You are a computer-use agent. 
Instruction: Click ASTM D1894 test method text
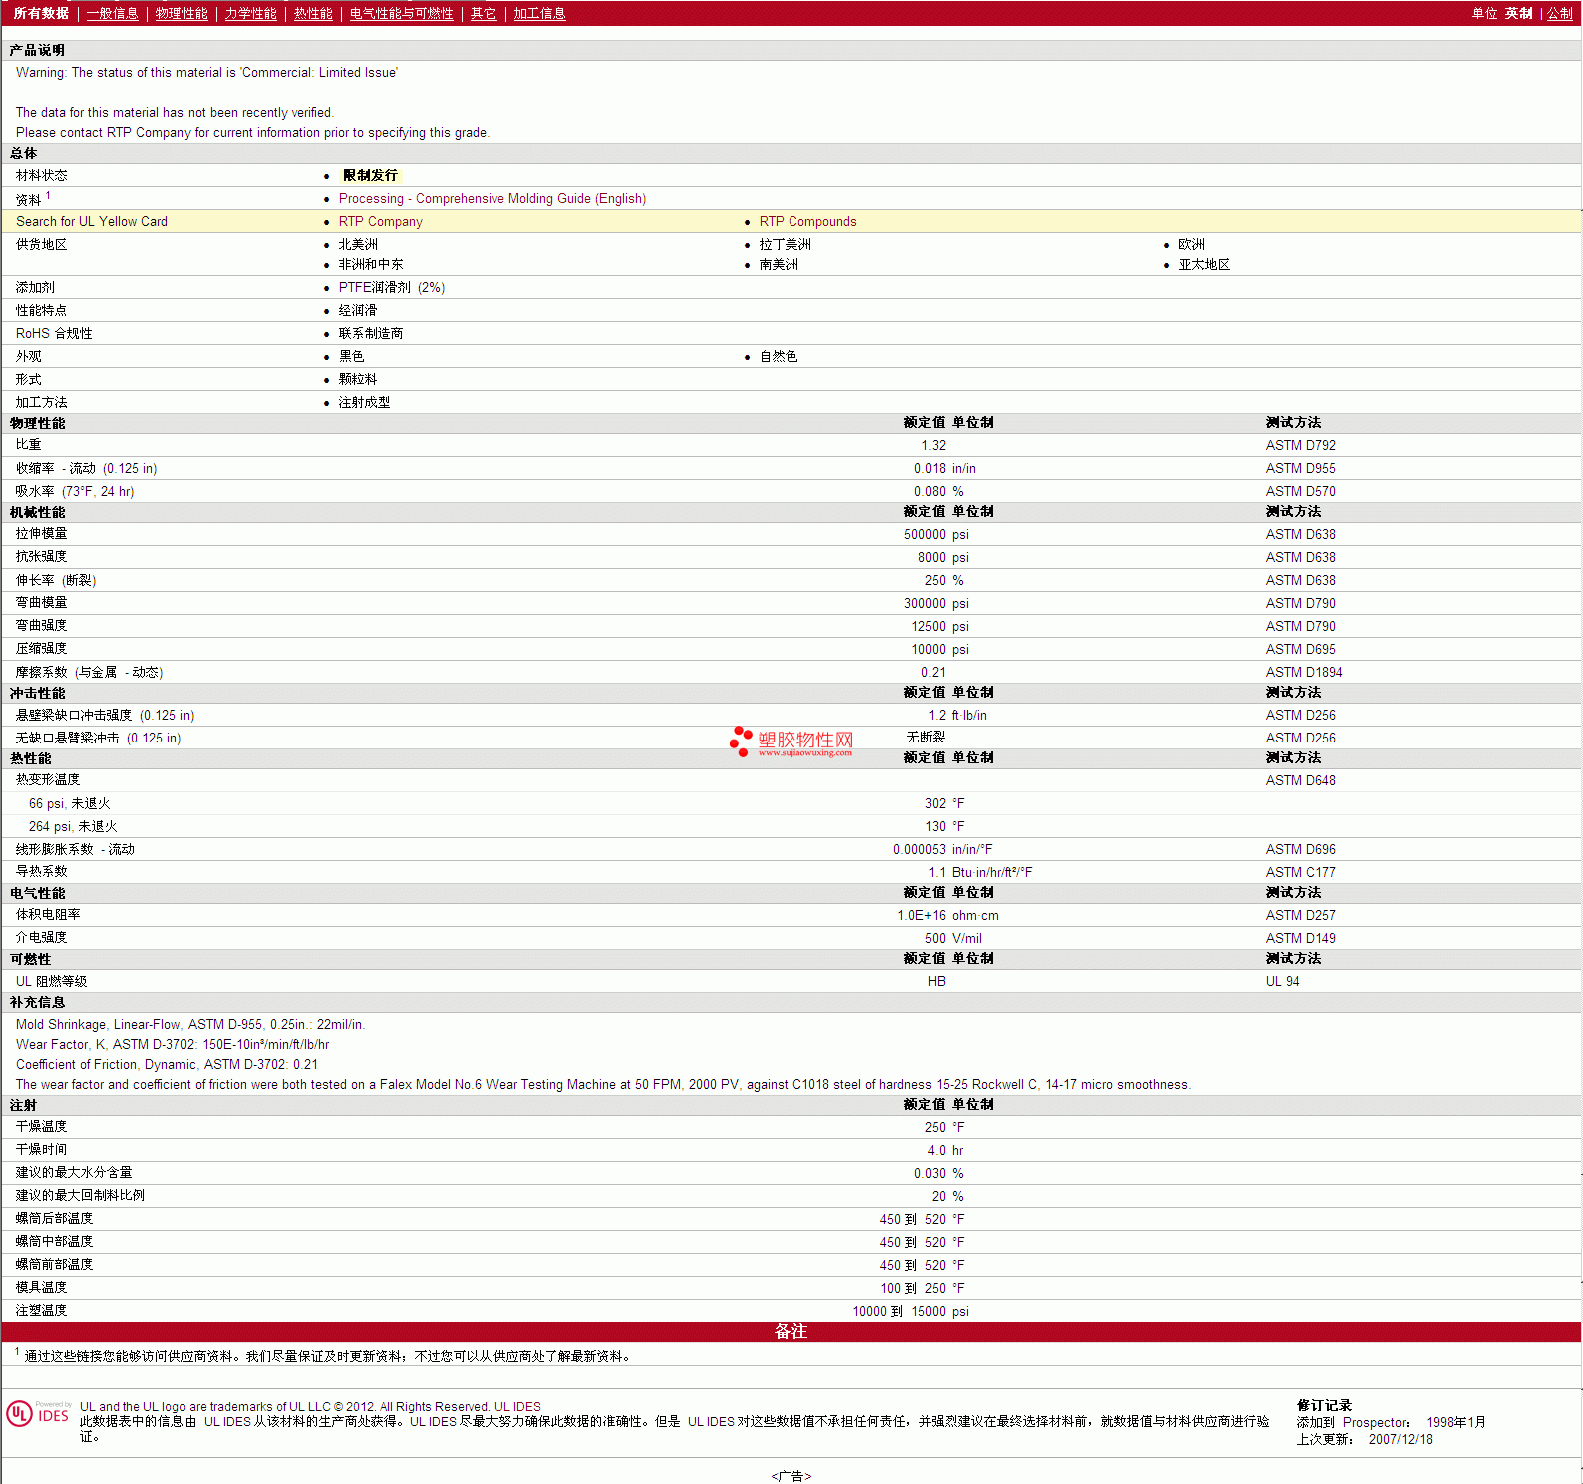1304,673
